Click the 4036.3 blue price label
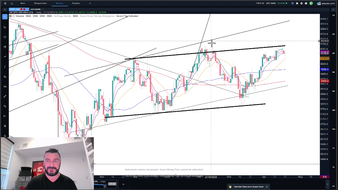 click(325, 69)
